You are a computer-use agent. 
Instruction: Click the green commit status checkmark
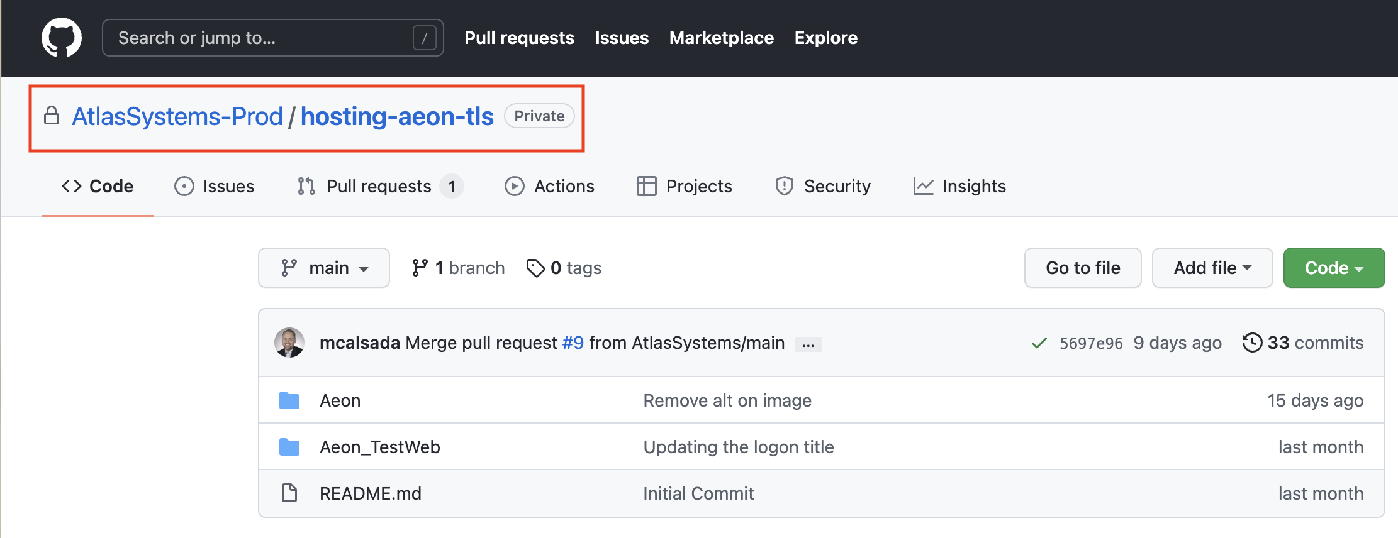(1039, 343)
